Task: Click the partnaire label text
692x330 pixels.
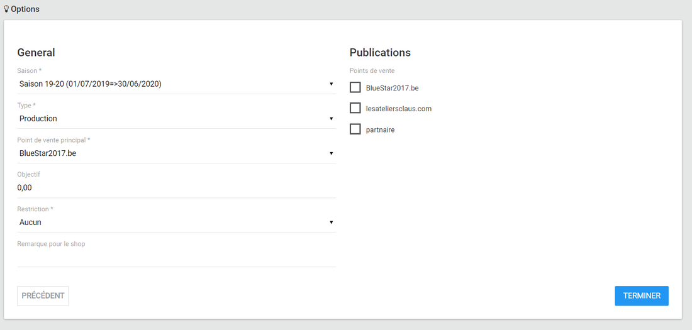Action: [380, 129]
